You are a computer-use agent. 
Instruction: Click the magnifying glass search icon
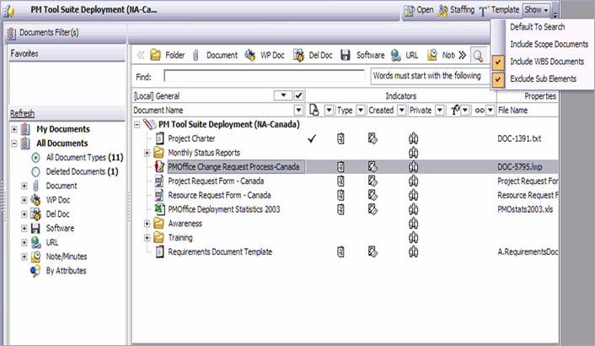[478, 56]
